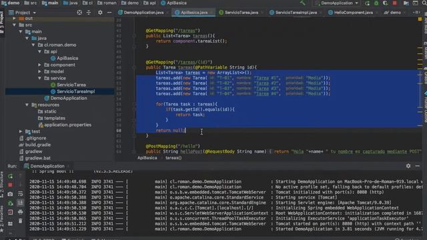Collapse the service package

click(40, 79)
